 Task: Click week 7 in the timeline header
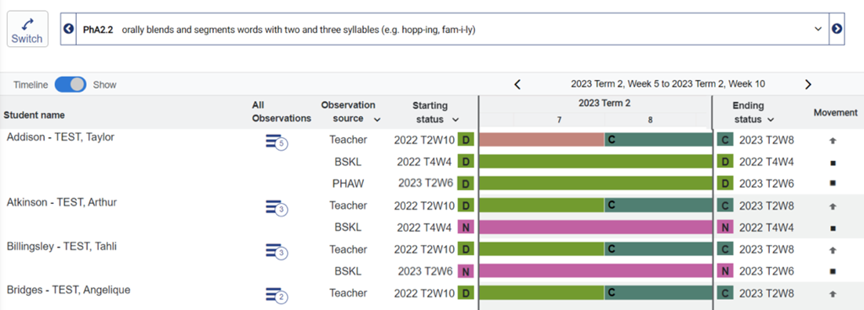[x=559, y=120]
